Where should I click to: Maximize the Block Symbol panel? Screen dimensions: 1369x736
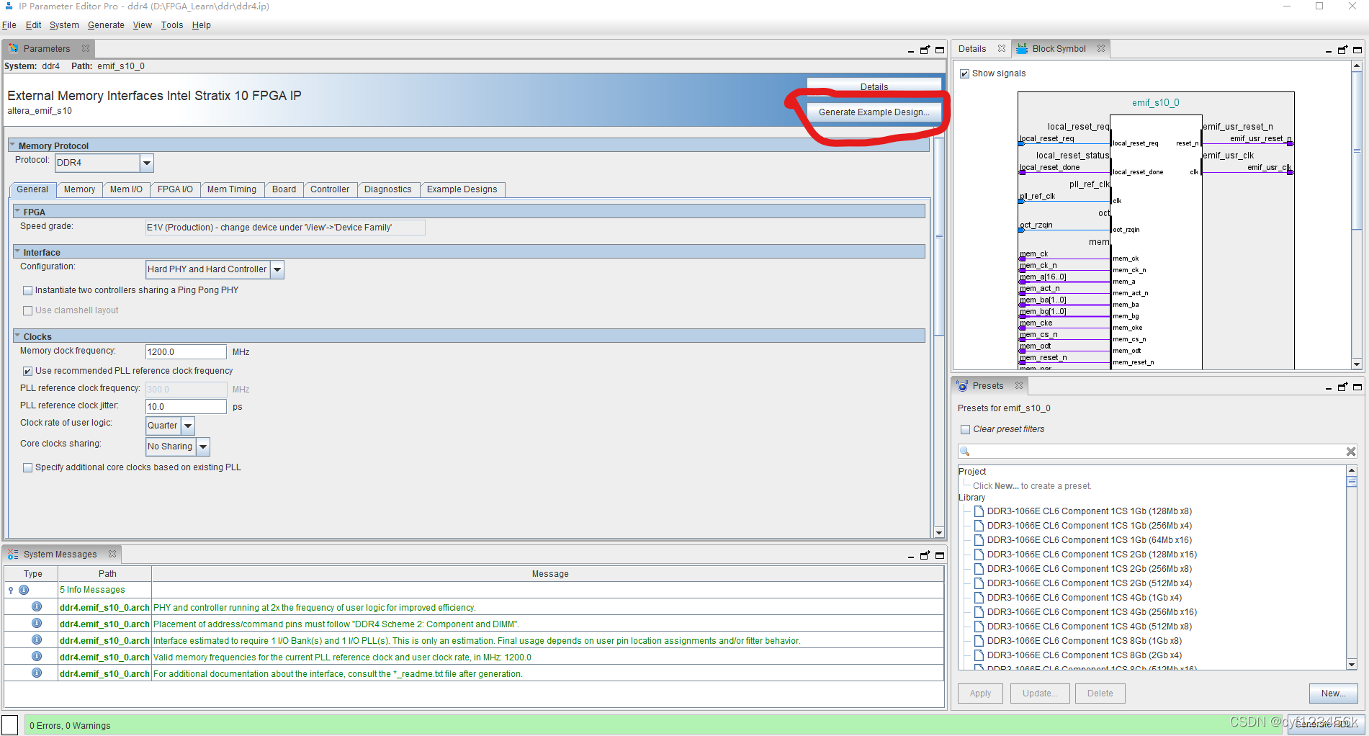[1357, 50]
